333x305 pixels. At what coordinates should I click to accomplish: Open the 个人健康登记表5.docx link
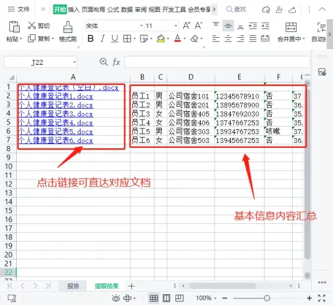56,131
